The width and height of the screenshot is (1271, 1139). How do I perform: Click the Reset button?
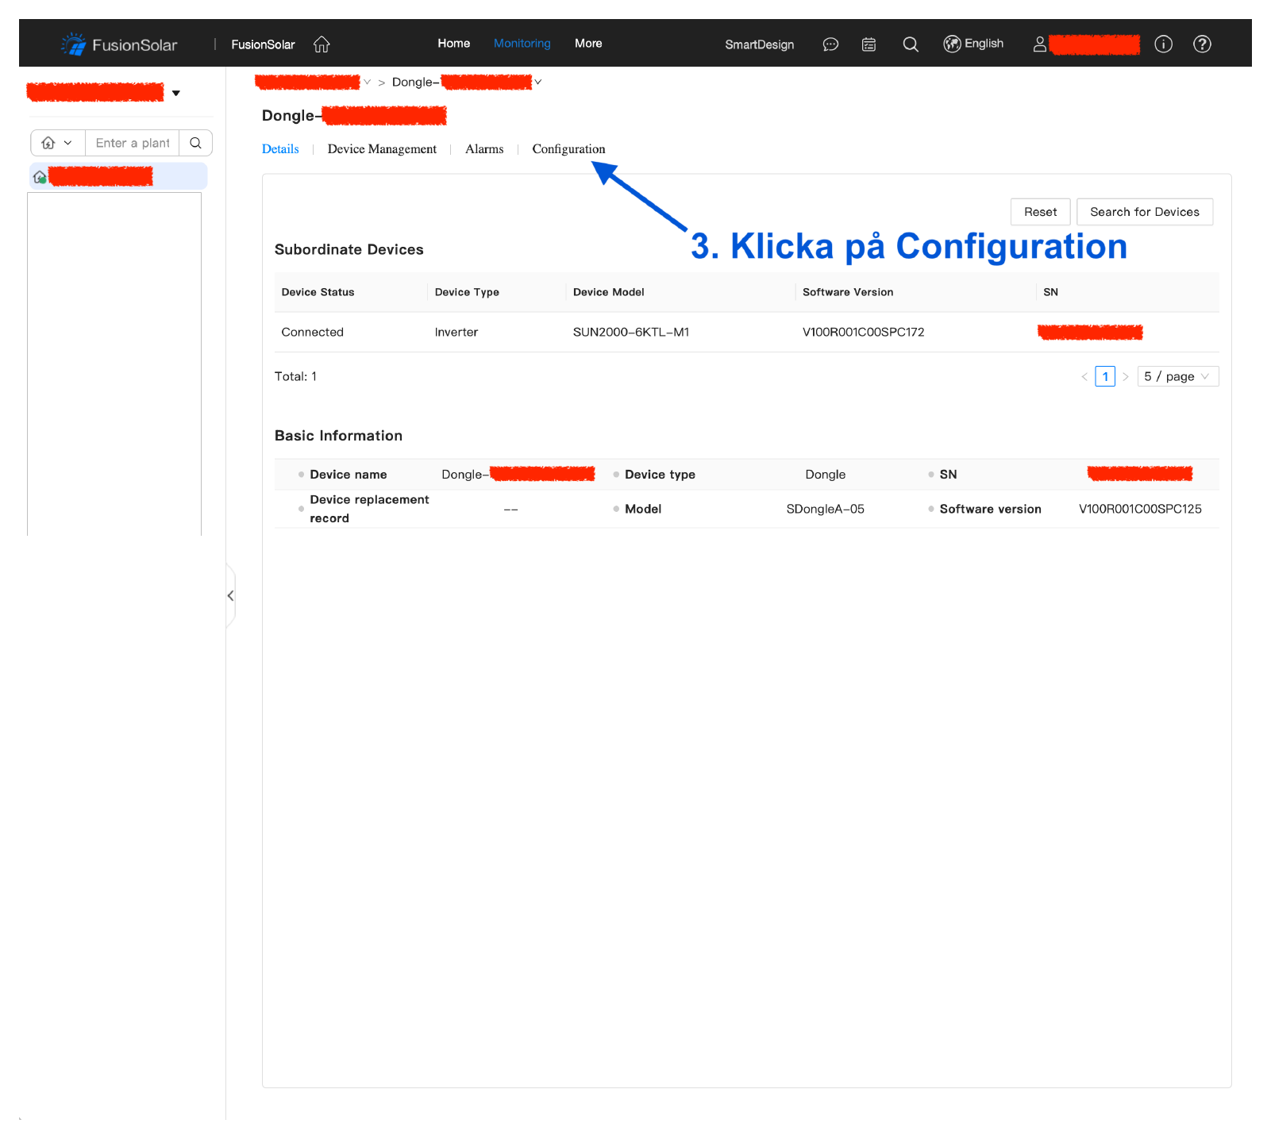point(1040,212)
